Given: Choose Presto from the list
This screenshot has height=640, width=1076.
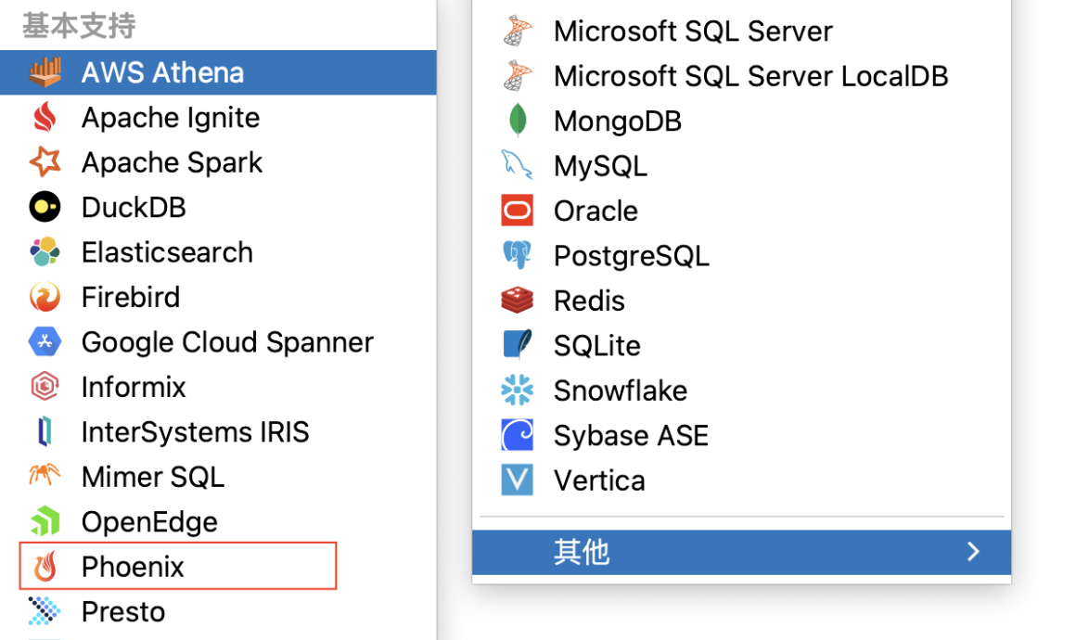Looking at the screenshot, I should click(218, 611).
